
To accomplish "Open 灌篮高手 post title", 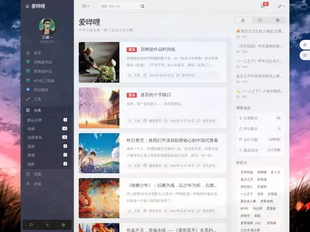I will point(171,230).
